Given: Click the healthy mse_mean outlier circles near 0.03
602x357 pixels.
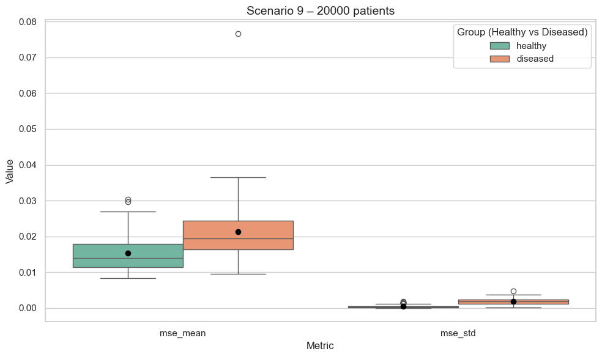Looking at the screenshot, I should click(x=128, y=201).
